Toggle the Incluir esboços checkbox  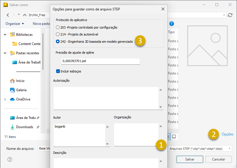click(58, 71)
